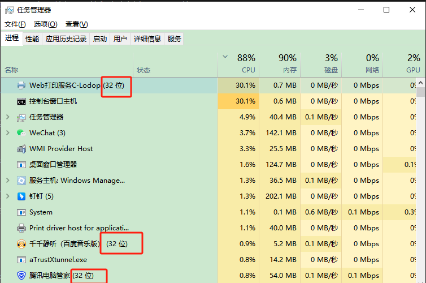This screenshot has height=283, width=426.
Task: Select the aTrustXtunnel.exe process name
Action: 58,260
